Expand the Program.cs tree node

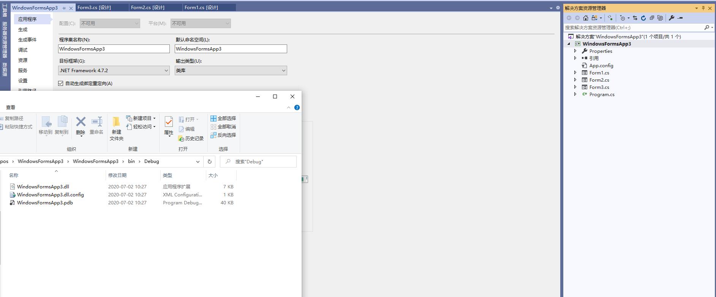[x=575, y=94]
